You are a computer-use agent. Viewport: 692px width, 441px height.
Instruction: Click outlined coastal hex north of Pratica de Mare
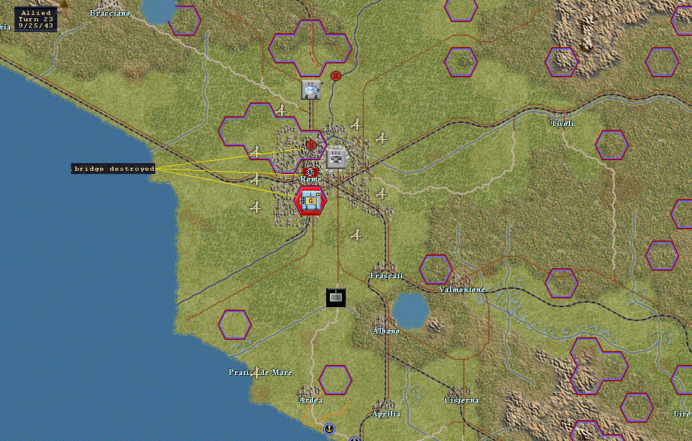pos(235,325)
